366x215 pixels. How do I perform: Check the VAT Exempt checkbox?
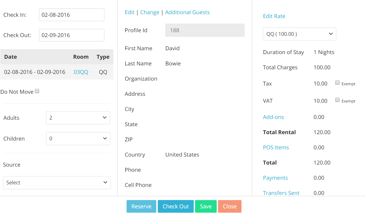click(x=337, y=100)
